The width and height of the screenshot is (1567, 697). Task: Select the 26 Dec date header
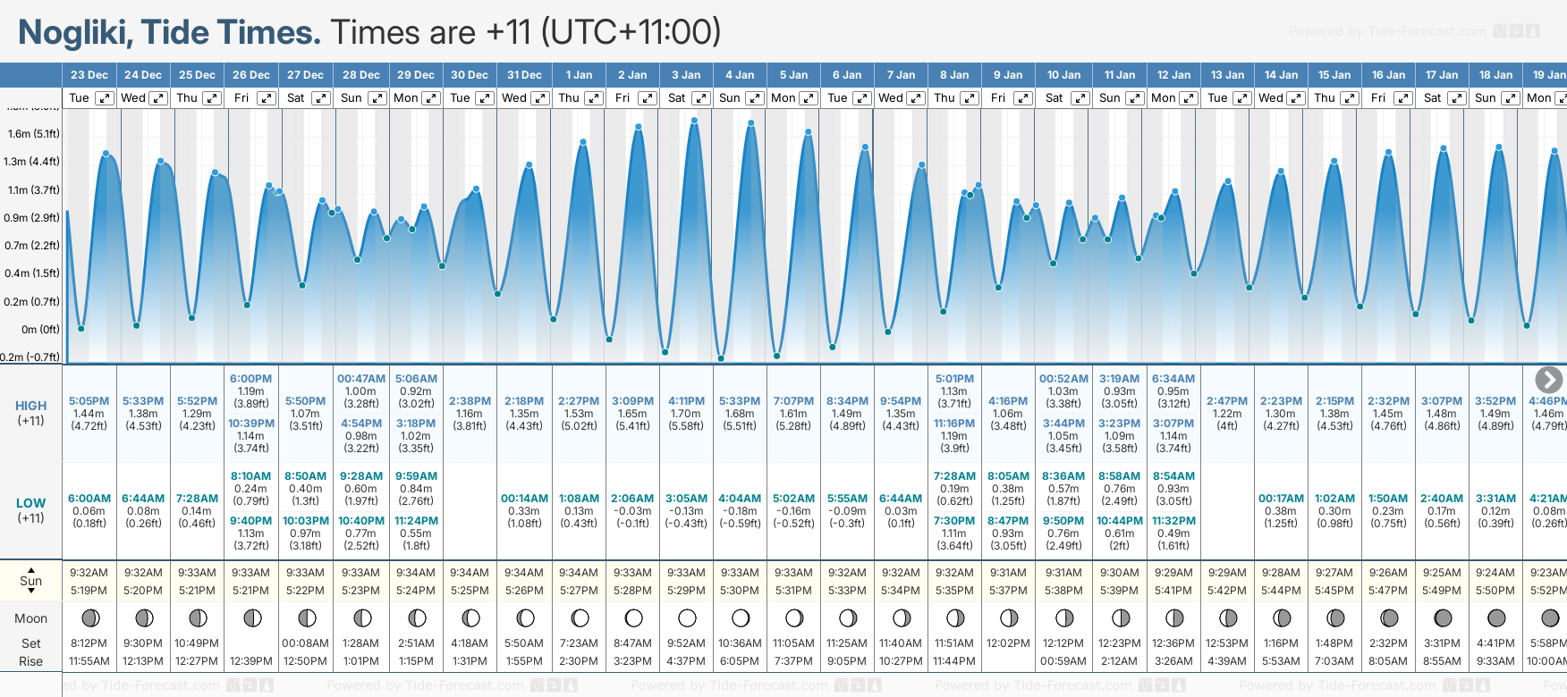pyautogui.click(x=251, y=75)
